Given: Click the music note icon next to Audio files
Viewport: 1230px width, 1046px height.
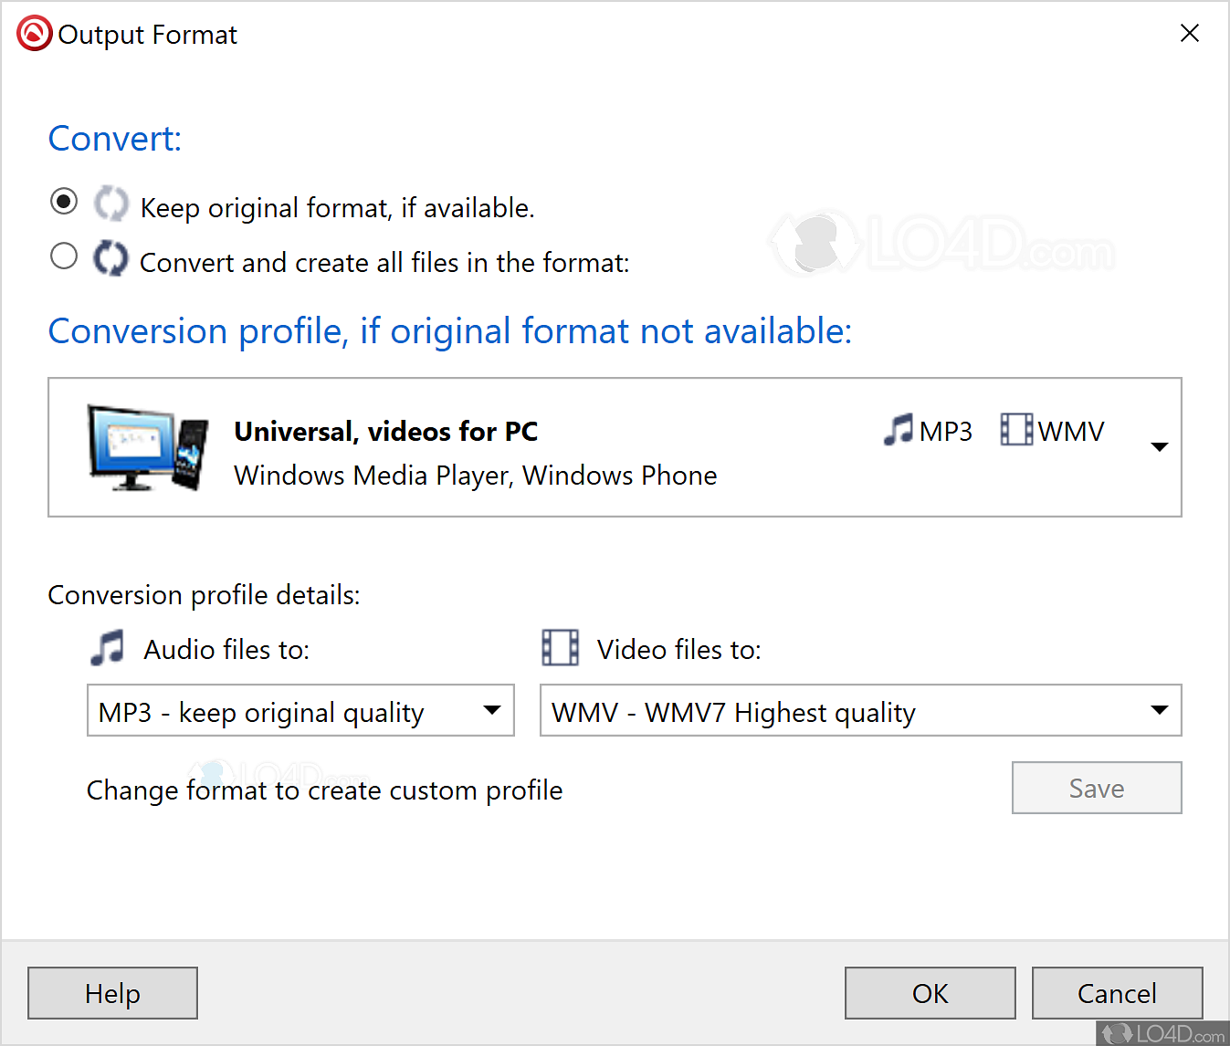Looking at the screenshot, I should tap(108, 648).
